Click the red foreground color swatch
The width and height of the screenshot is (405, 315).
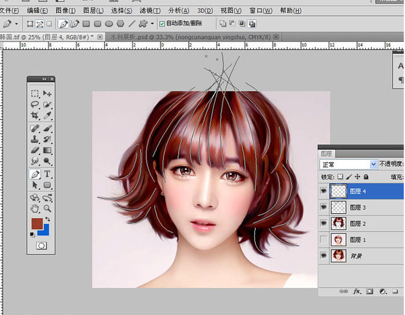pos(37,224)
